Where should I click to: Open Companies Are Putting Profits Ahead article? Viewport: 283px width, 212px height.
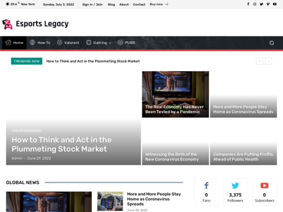pyautogui.click(x=243, y=157)
